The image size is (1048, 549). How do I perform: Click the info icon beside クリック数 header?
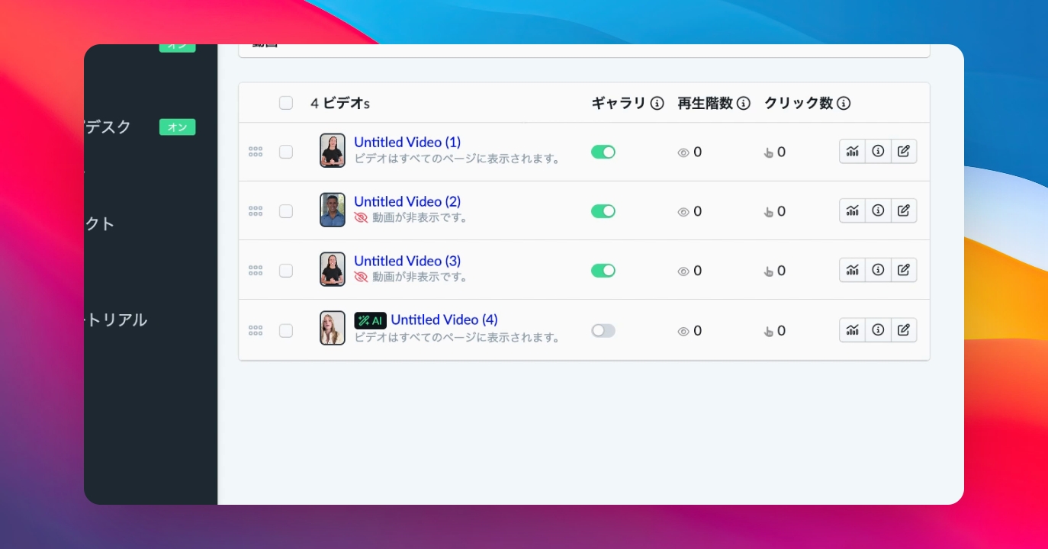point(843,103)
